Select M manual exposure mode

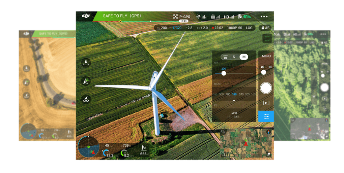click(x=243, y=57)
